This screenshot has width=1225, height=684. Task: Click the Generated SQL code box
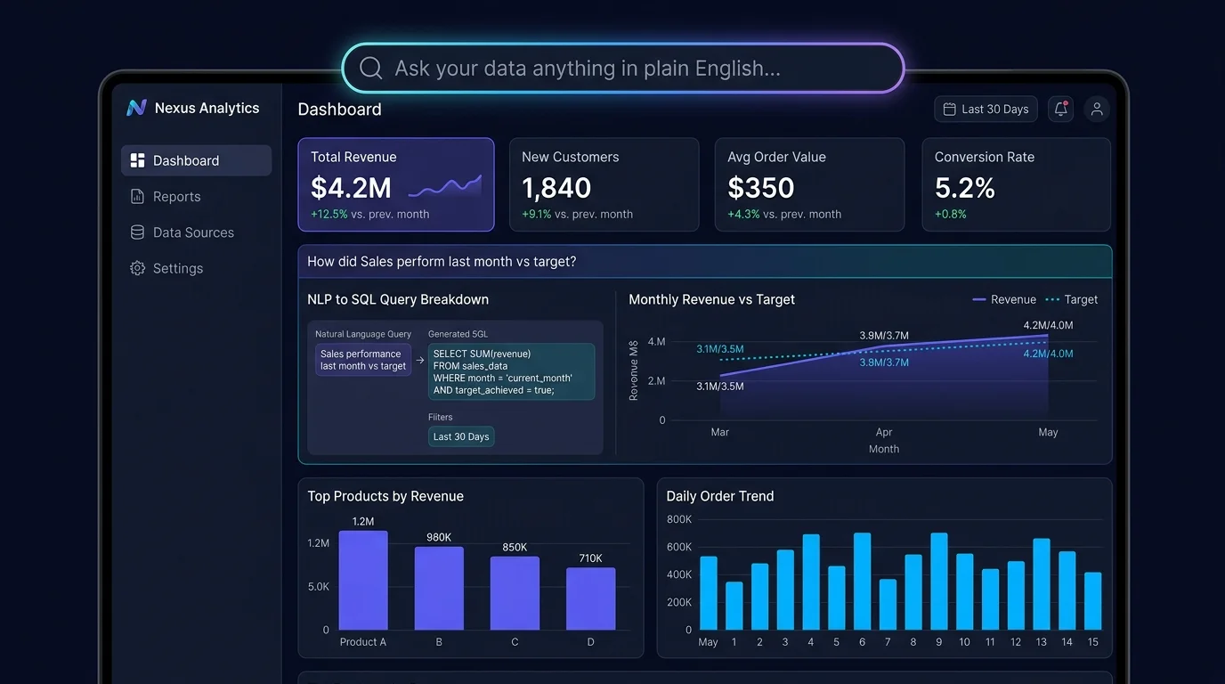pyautogui.click(x=511, y=371)
